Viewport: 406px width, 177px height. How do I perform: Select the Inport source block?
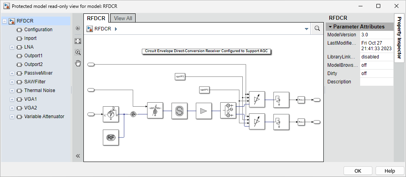coord(111,114)
